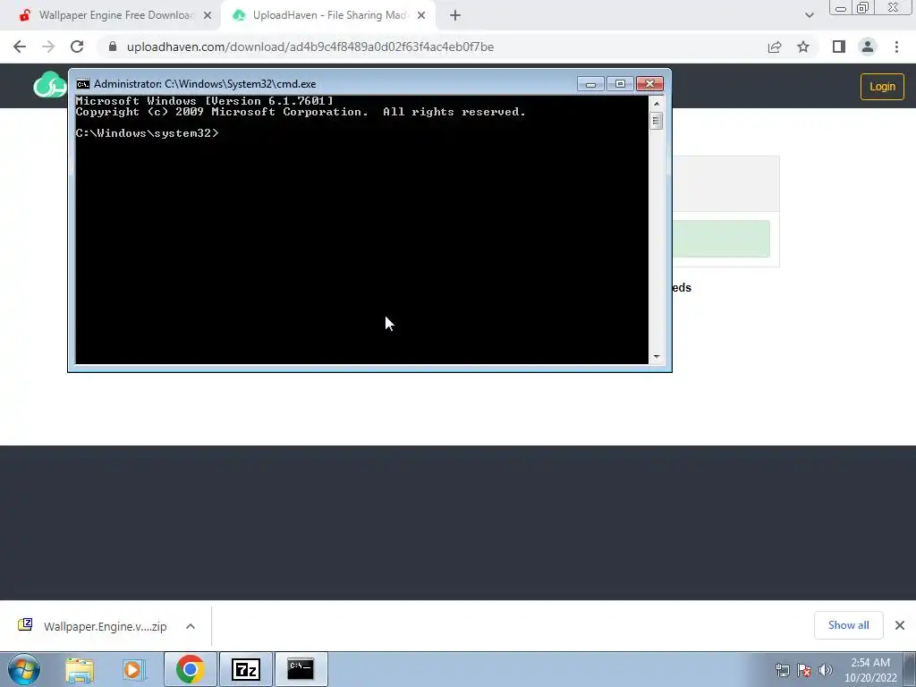Click up arrow of cmd scrollbar
916x687 pixels.
point(656,104)
